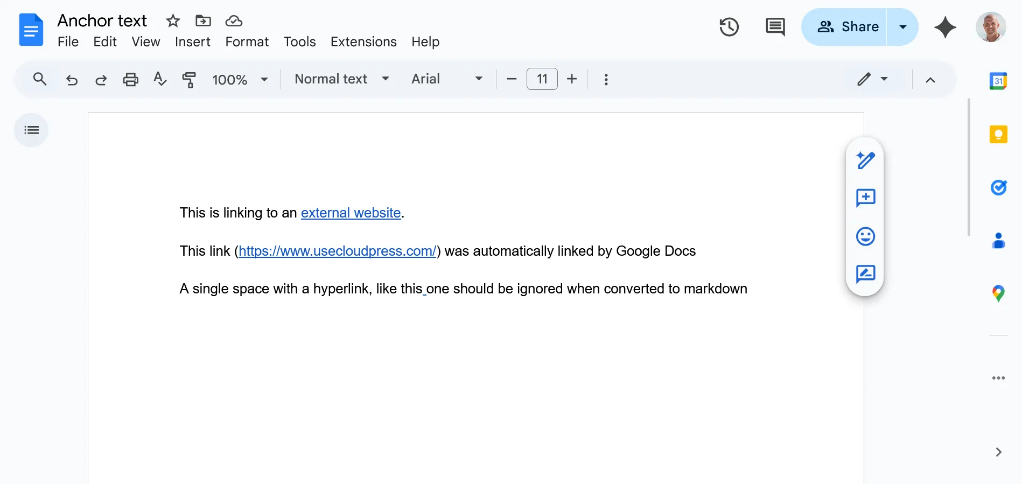Open the Insert menu

coord(193,42)
